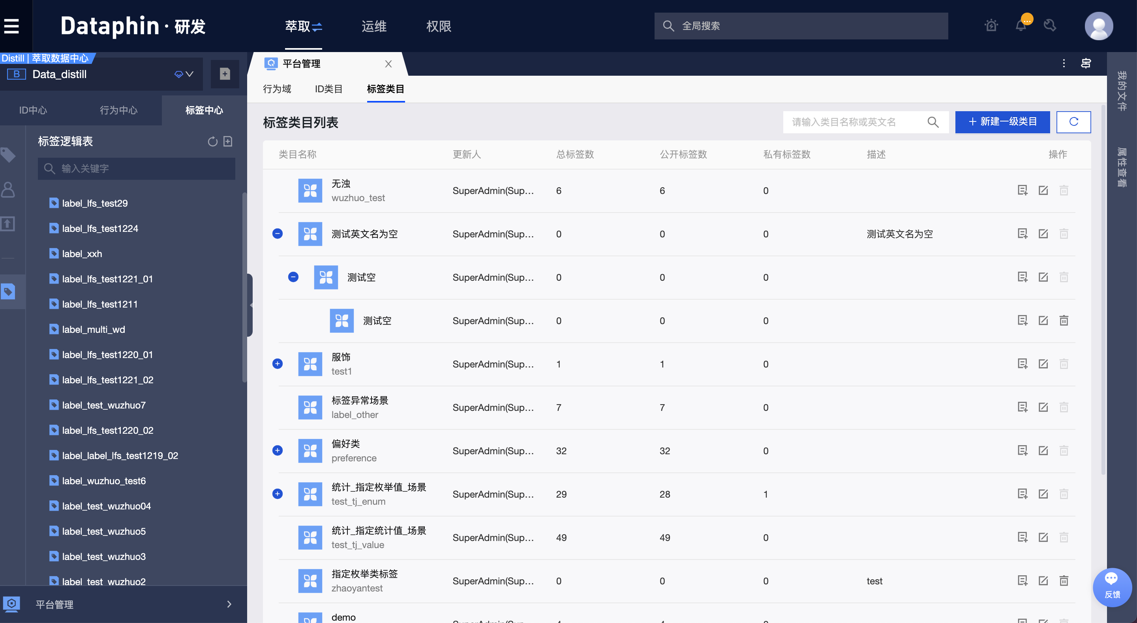The width and height of the screenshot is (1137, 623).
Task: Delete the second 测试空 category
Action: coord(1064,321)
